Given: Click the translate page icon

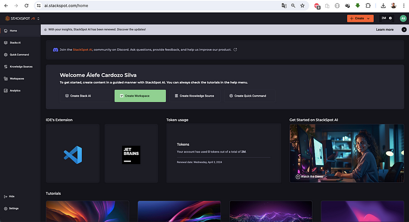Looking at the screenshot, I should pos(284,6).
